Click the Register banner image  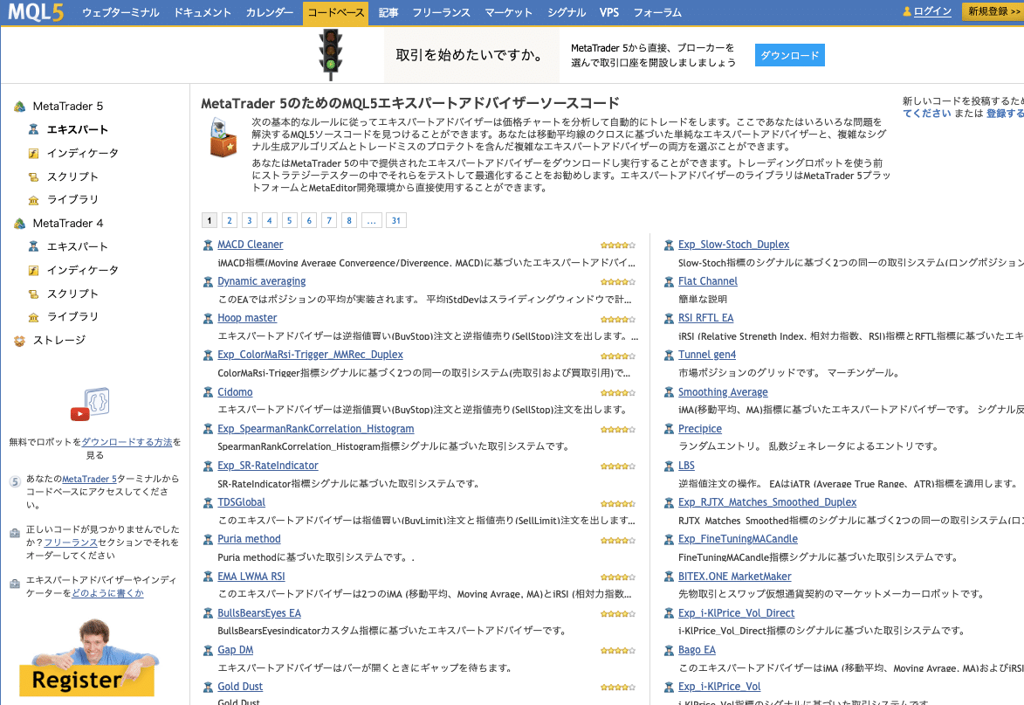tap(87, 657)
